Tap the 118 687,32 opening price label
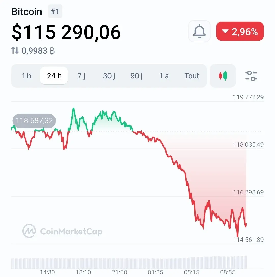Image resolution: width=275 pixels, height=277 pixels. pyautogui.click(x=34, y=121)
